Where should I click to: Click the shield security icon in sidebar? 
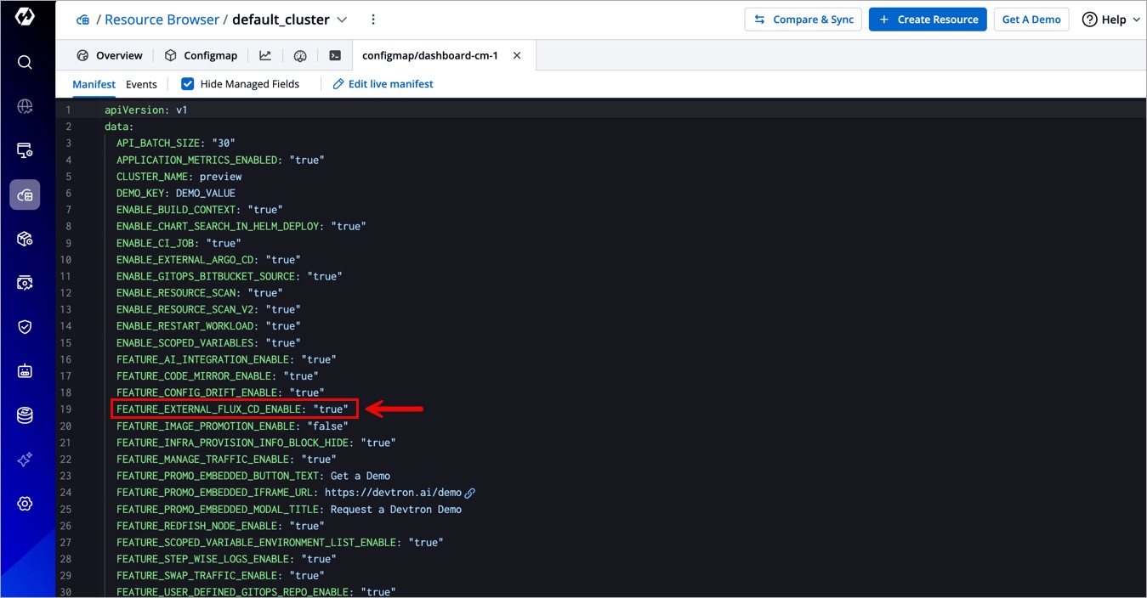25,327
